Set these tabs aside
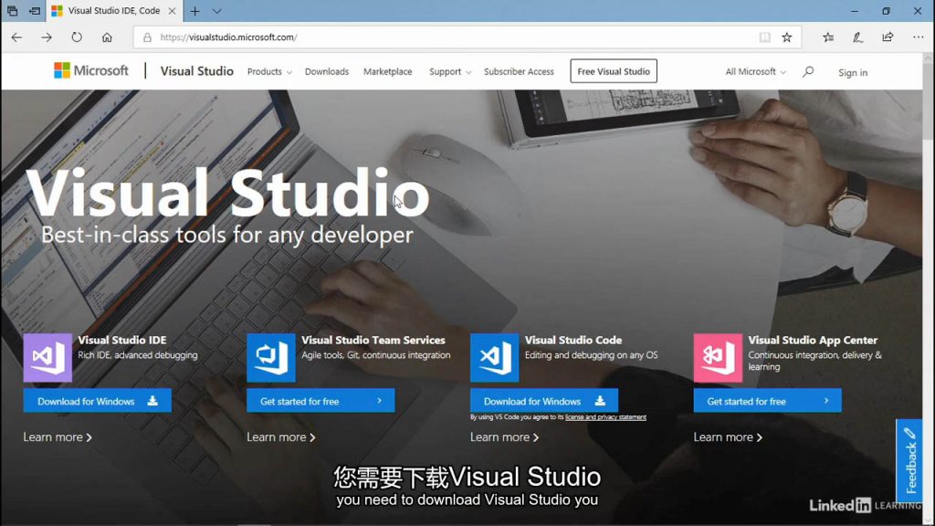Viewport: 935px width, 526px height. 35,11
